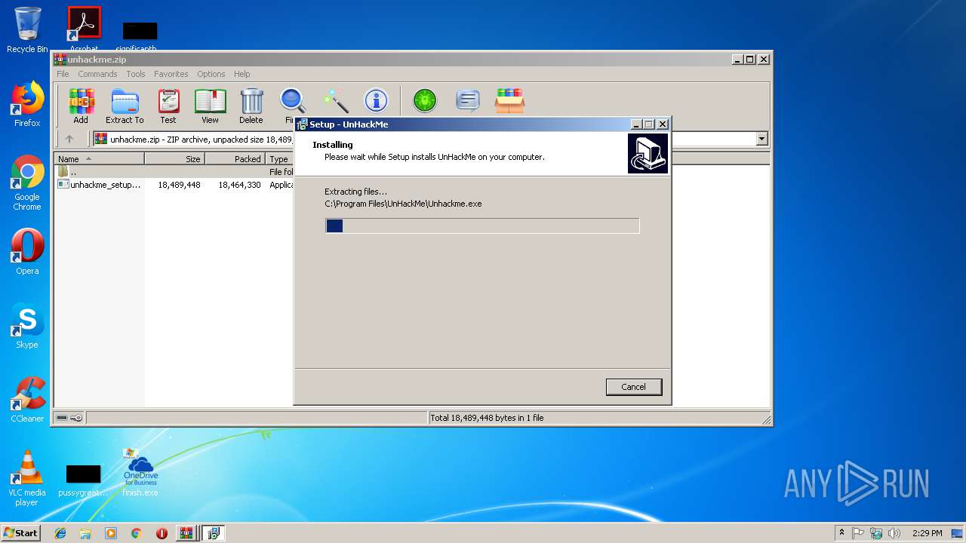Viewport: 966px width, 543px height.
Task: Open Recycle Bin desktop icon
Action: point(27,30)
